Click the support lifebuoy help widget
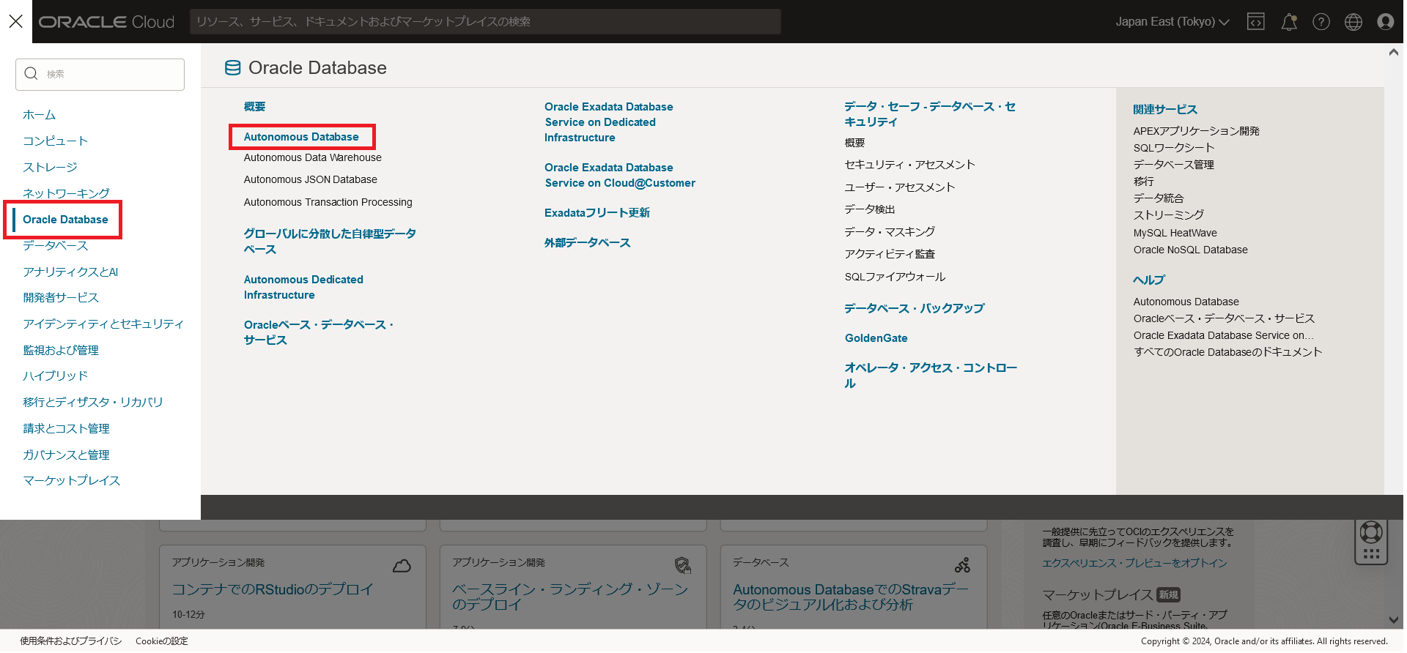This screenshot has width=1407, height=653. click(x=1371, y=531)
